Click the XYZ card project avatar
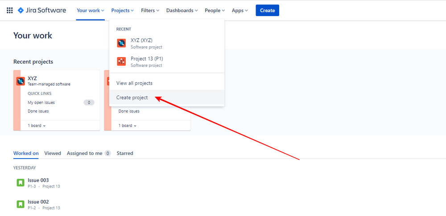This screenshot has height=216, width=446. (21, 81)
